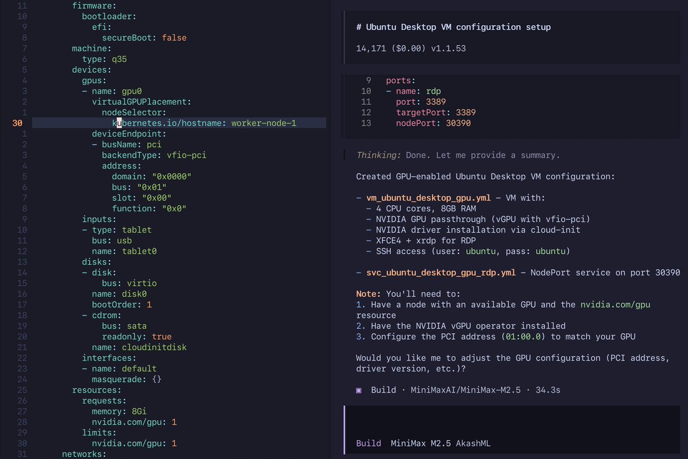Click the 'virtualGPUPlacement:' line

point(142,101)
